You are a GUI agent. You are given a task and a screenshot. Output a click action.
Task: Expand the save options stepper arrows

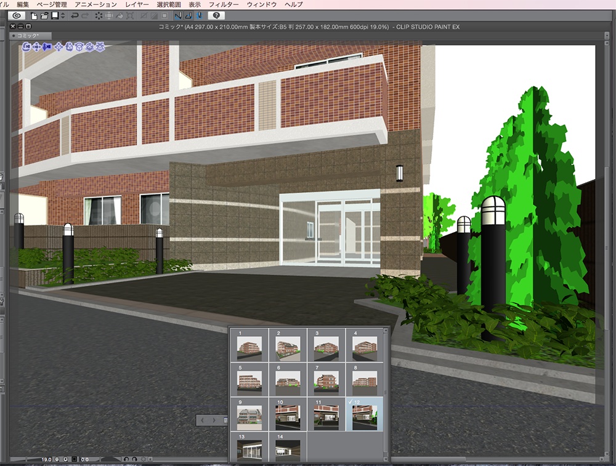pos(63,16)
